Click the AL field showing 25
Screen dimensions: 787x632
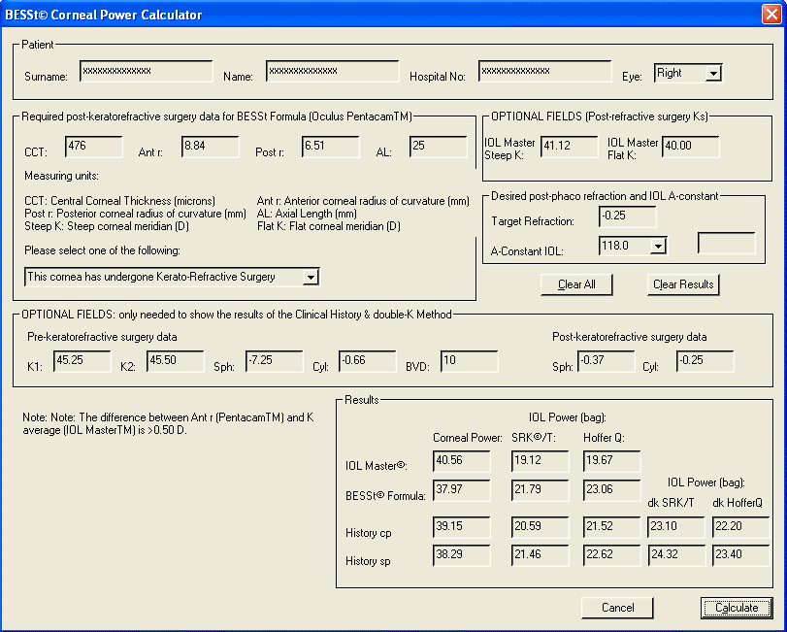coord(439,147)
